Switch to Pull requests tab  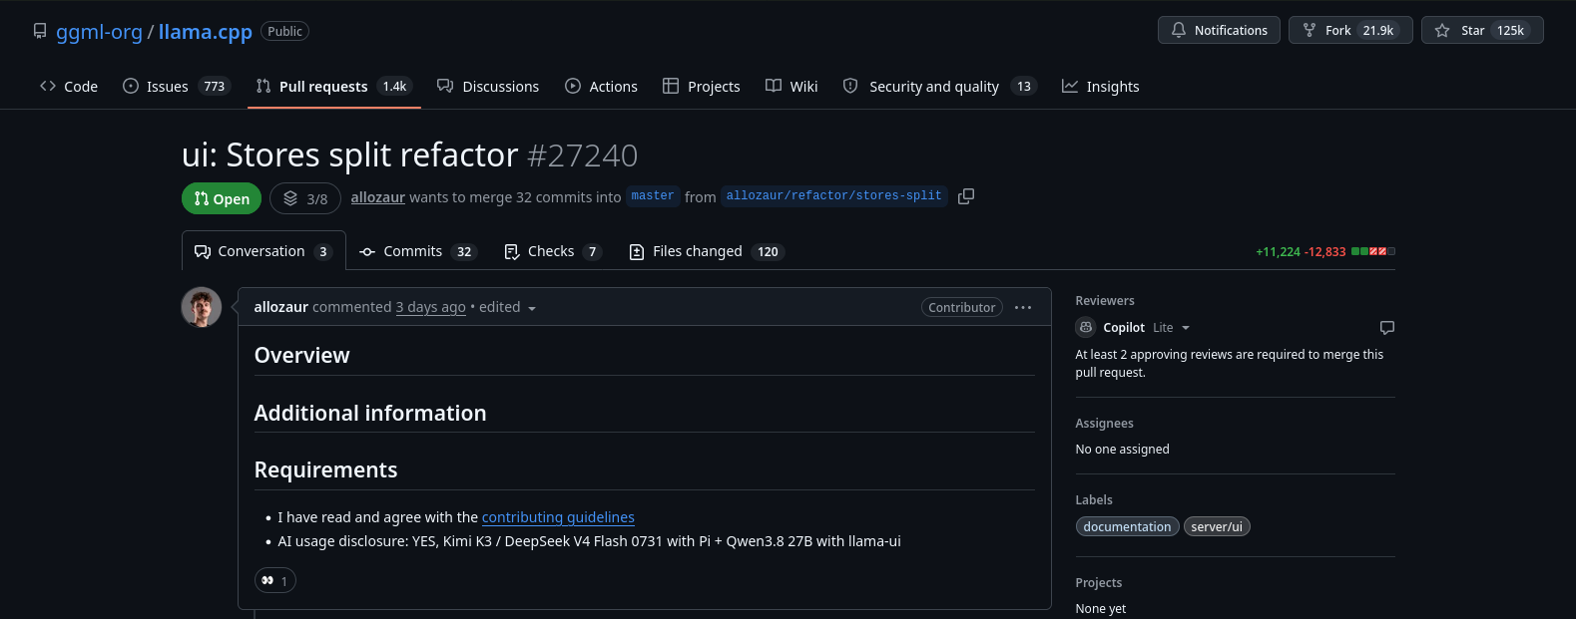click(334, 87)
